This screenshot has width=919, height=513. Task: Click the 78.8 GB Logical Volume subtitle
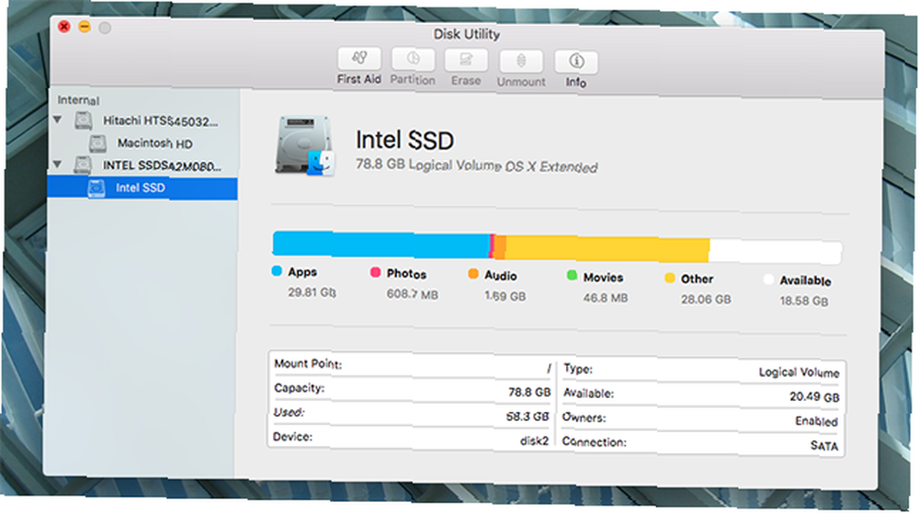[476, 165]
